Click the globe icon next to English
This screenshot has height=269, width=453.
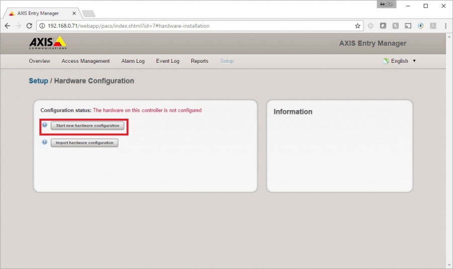coord(386,61)
